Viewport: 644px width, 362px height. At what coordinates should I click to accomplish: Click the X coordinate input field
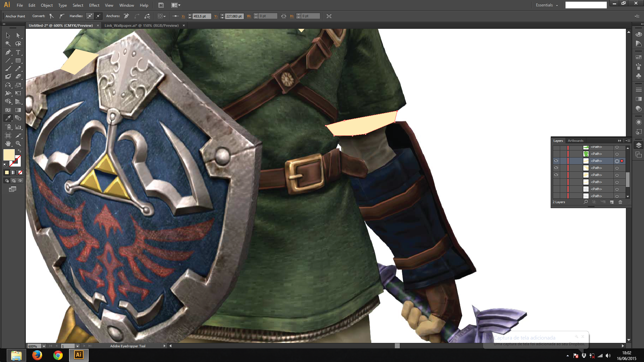[x=202, y=16]
